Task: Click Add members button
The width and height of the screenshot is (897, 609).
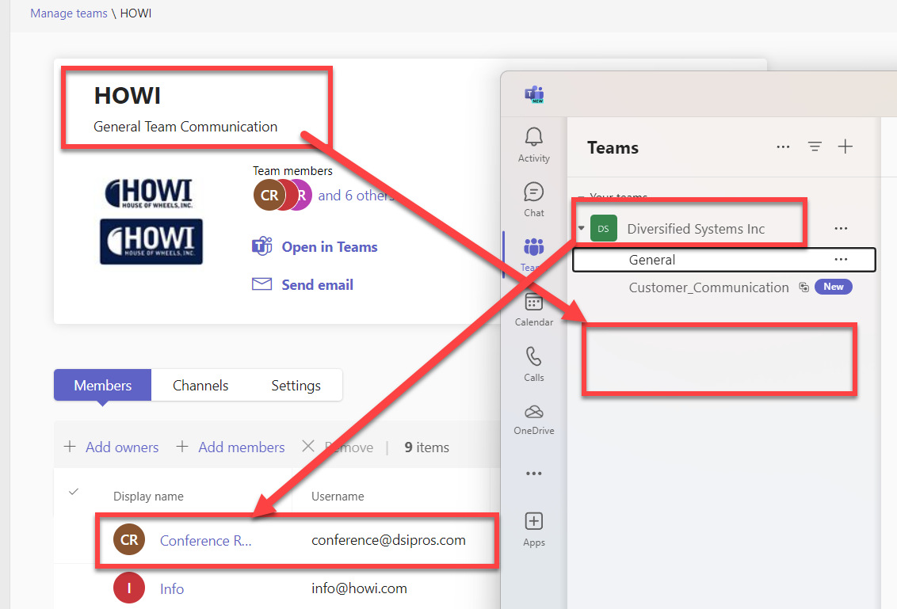Action: pyautogui.click(x=231, y=447)
